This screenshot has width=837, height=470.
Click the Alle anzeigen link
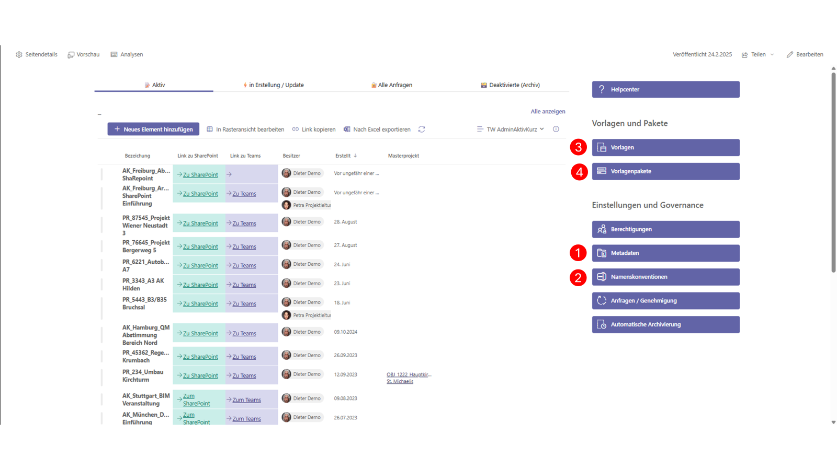coord(547,112)
